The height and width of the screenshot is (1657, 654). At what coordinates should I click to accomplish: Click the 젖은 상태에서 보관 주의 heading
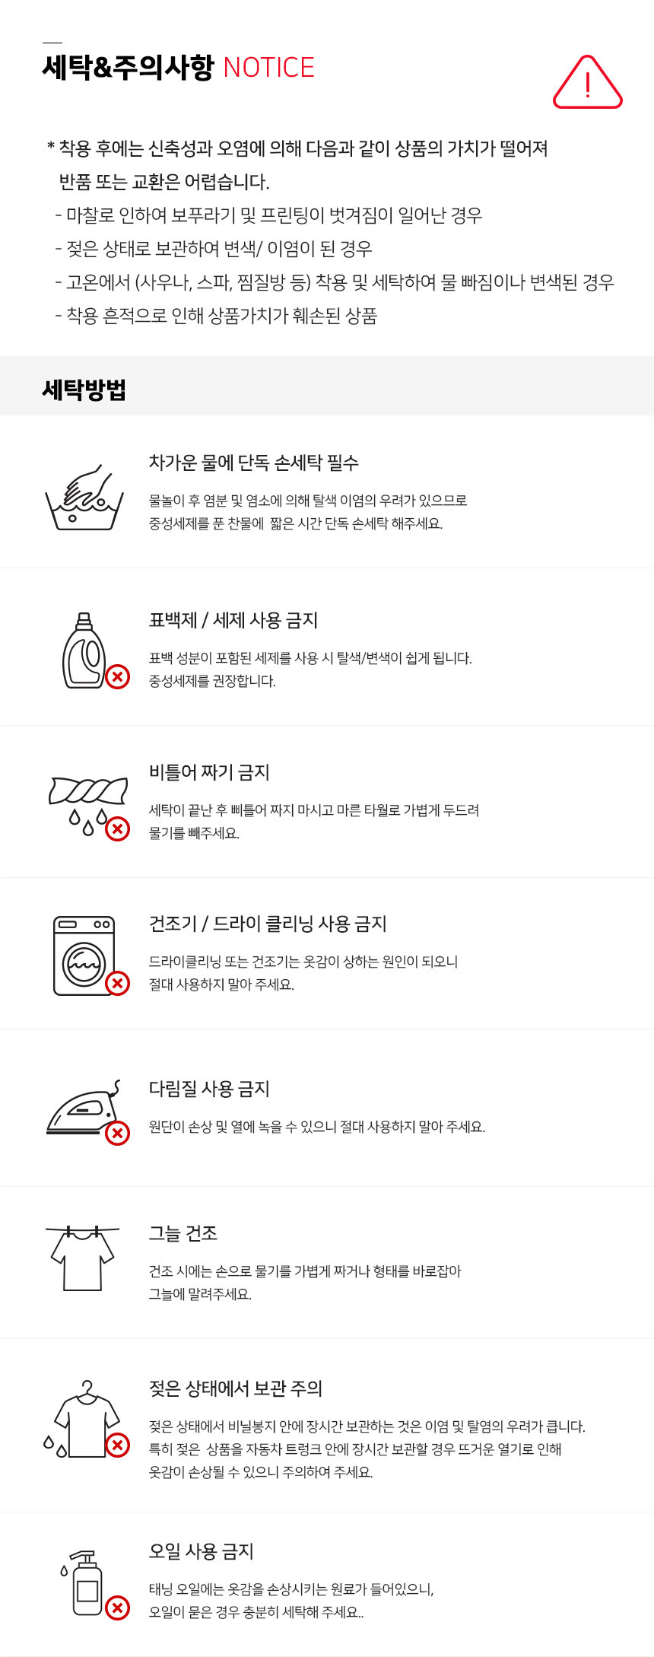235,1388
